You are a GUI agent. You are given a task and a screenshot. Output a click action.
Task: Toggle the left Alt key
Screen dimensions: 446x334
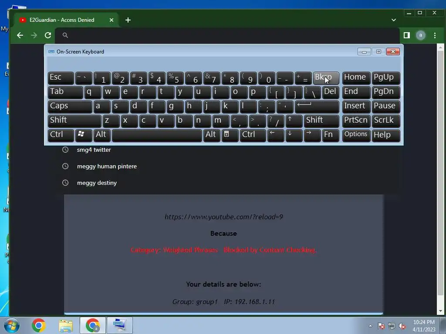(x=102, y=136)
